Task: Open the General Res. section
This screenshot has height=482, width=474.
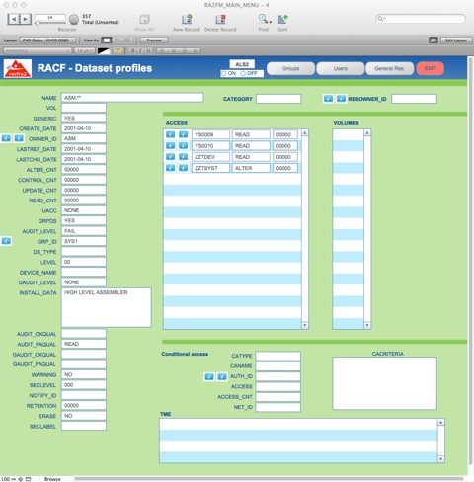Action: [x=389, y=68]
